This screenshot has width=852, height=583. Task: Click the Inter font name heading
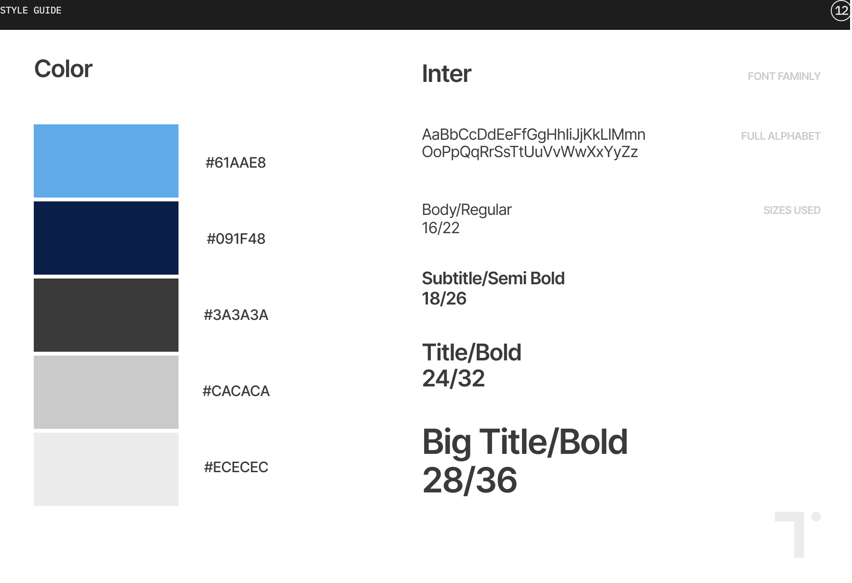(x=446, y=74)
